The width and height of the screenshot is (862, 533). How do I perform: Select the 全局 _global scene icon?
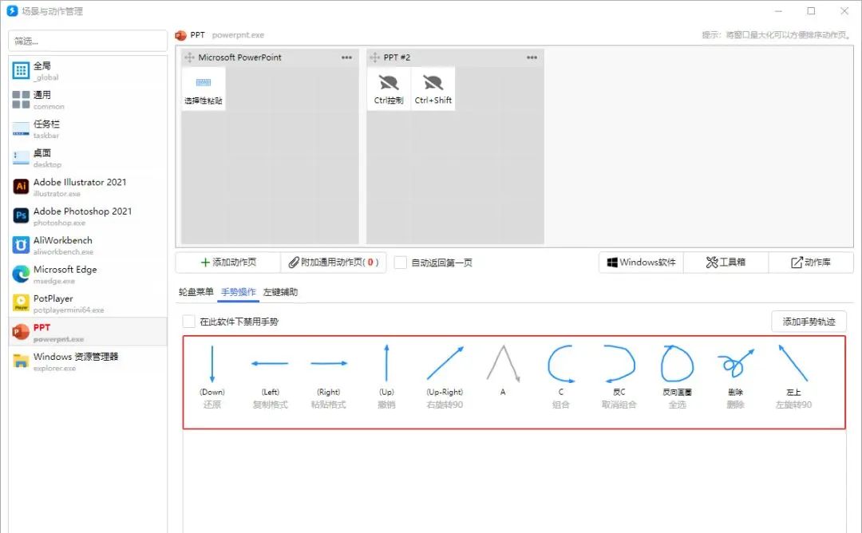coord(21,70)
